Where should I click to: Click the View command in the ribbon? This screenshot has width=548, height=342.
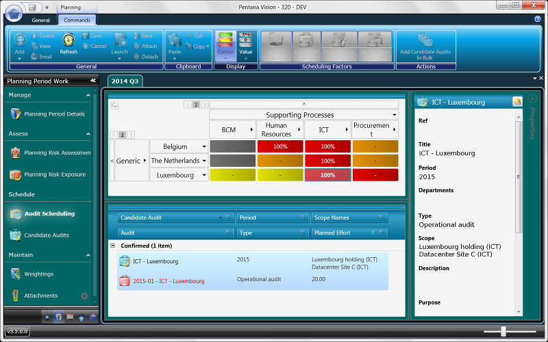click(x=41, y=46)
